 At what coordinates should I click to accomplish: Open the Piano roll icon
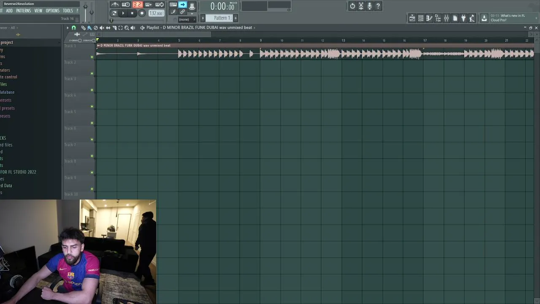[x=429, y=18]
